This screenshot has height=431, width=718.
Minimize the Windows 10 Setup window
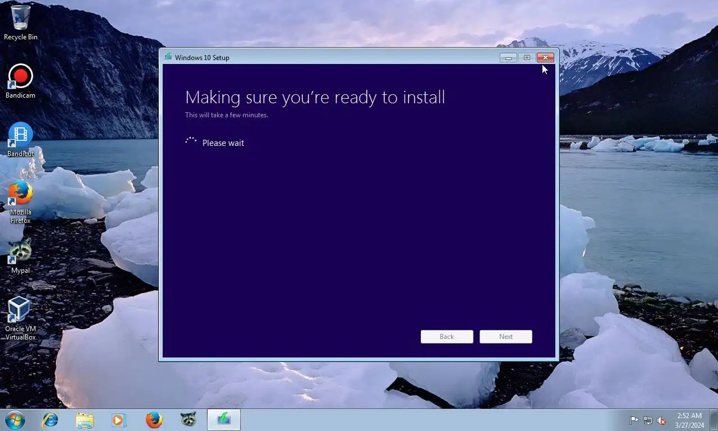click(x=508, y=57)
